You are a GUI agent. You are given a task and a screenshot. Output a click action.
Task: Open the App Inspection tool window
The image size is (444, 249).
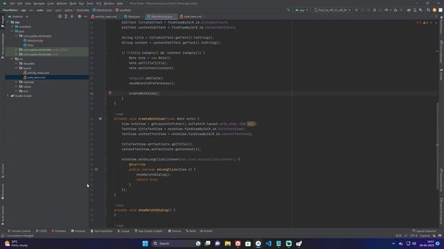tap(102, 231)
